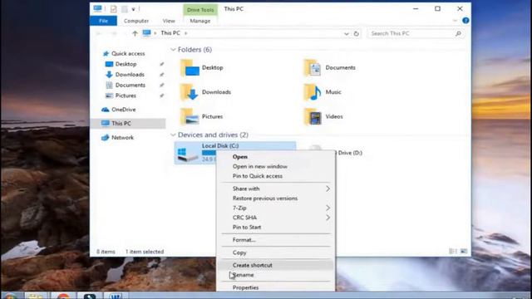Open the View ribbon tab
The height and width of the screenshot is (299, 532).
tap(169, 21)
